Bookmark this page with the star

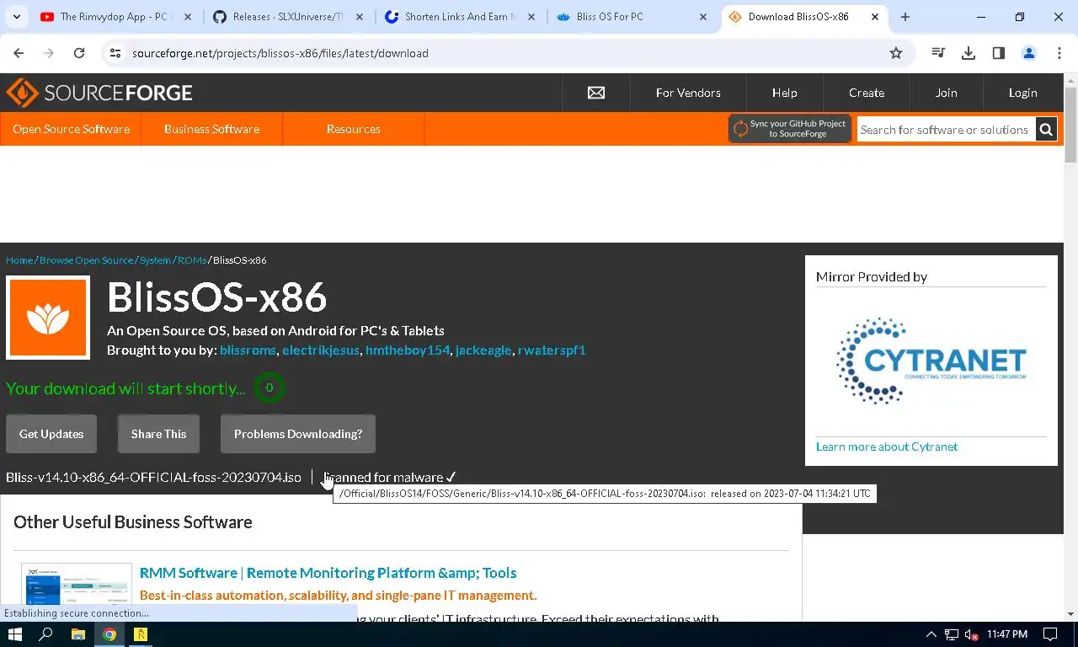tap(896, 53)
